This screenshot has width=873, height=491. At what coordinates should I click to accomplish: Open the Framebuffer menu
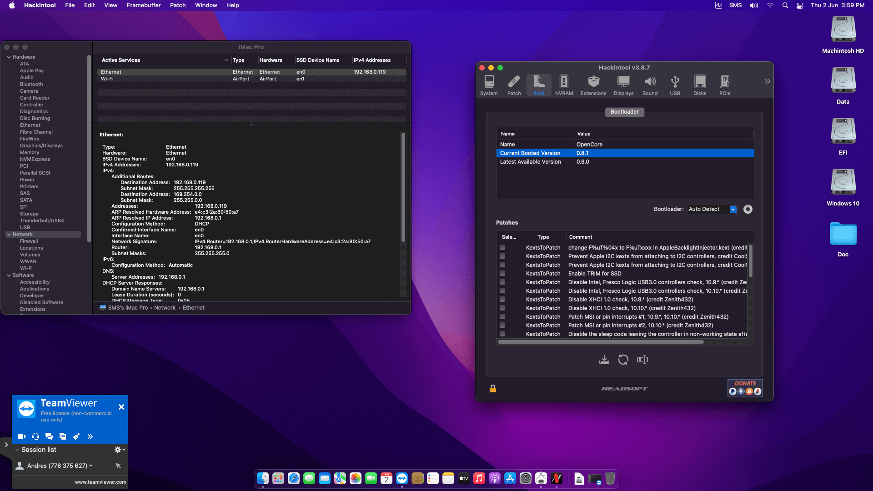(x=144, y=5)
